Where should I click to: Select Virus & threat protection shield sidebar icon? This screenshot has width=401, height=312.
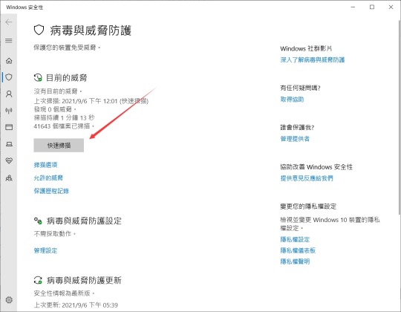(x=9, y=77)
